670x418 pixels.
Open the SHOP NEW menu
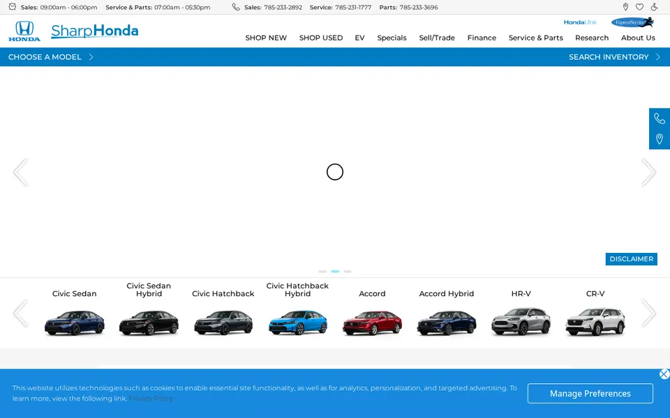[x=266, y=38]
